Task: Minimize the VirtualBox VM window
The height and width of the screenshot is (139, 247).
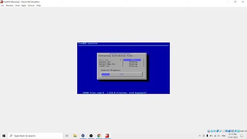Action: (x=228, y=2)
